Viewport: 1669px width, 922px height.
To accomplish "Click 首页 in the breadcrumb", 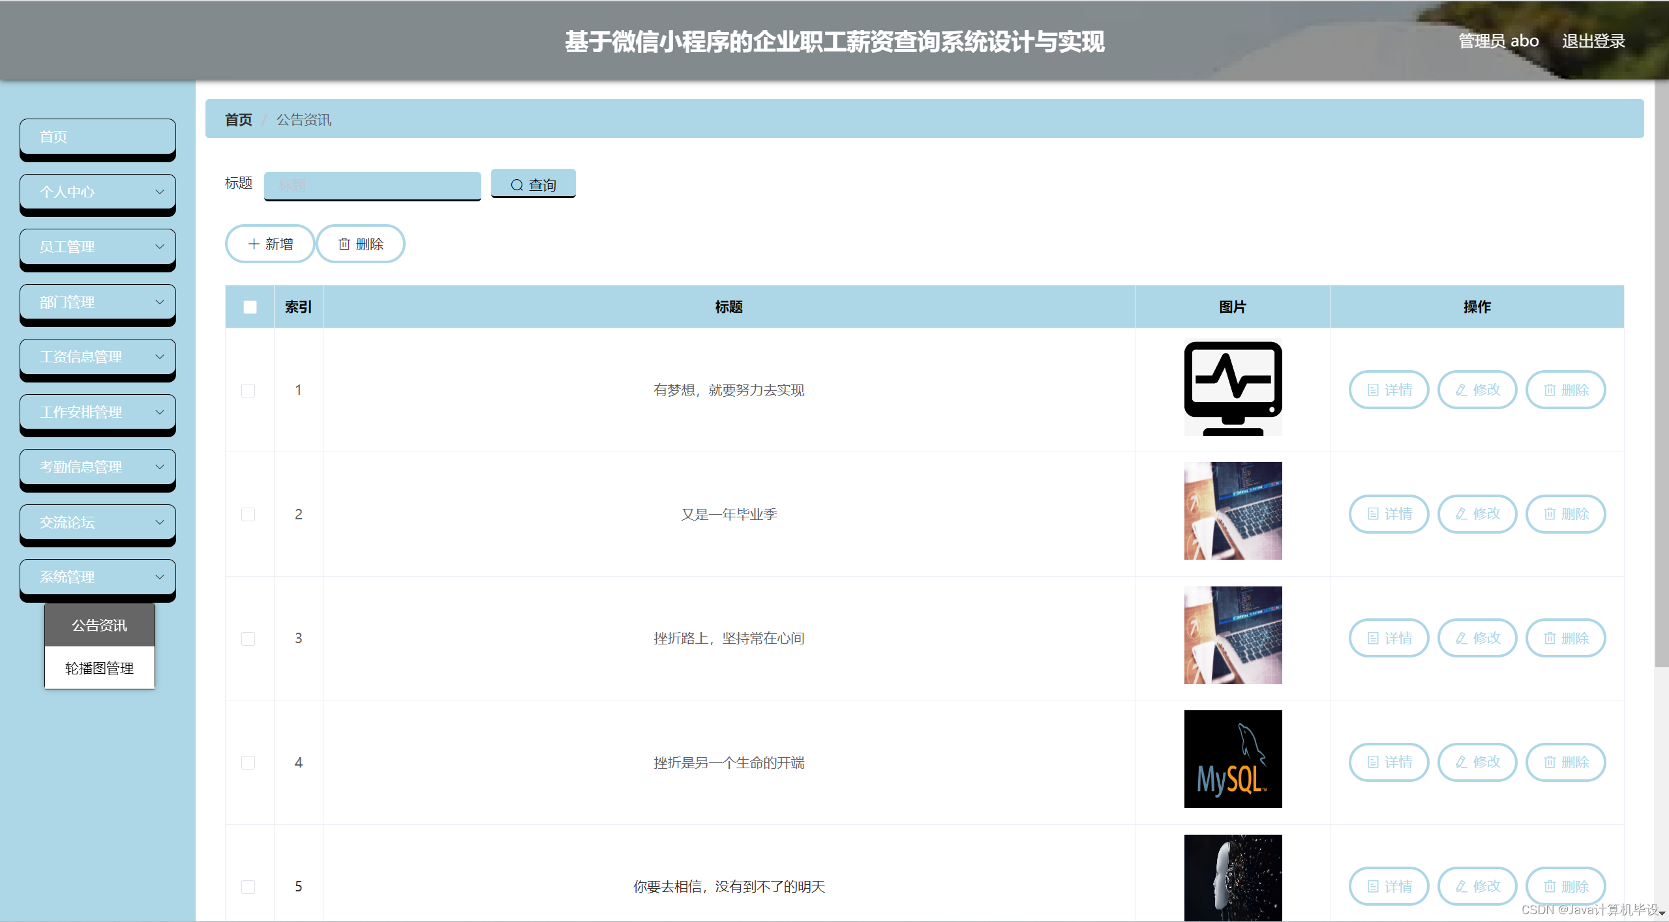I will 238,120.
